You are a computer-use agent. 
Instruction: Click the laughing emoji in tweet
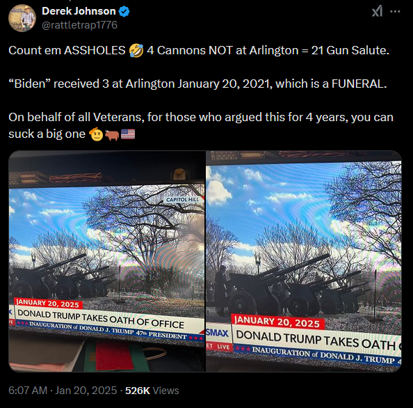(x=136, y=51)
